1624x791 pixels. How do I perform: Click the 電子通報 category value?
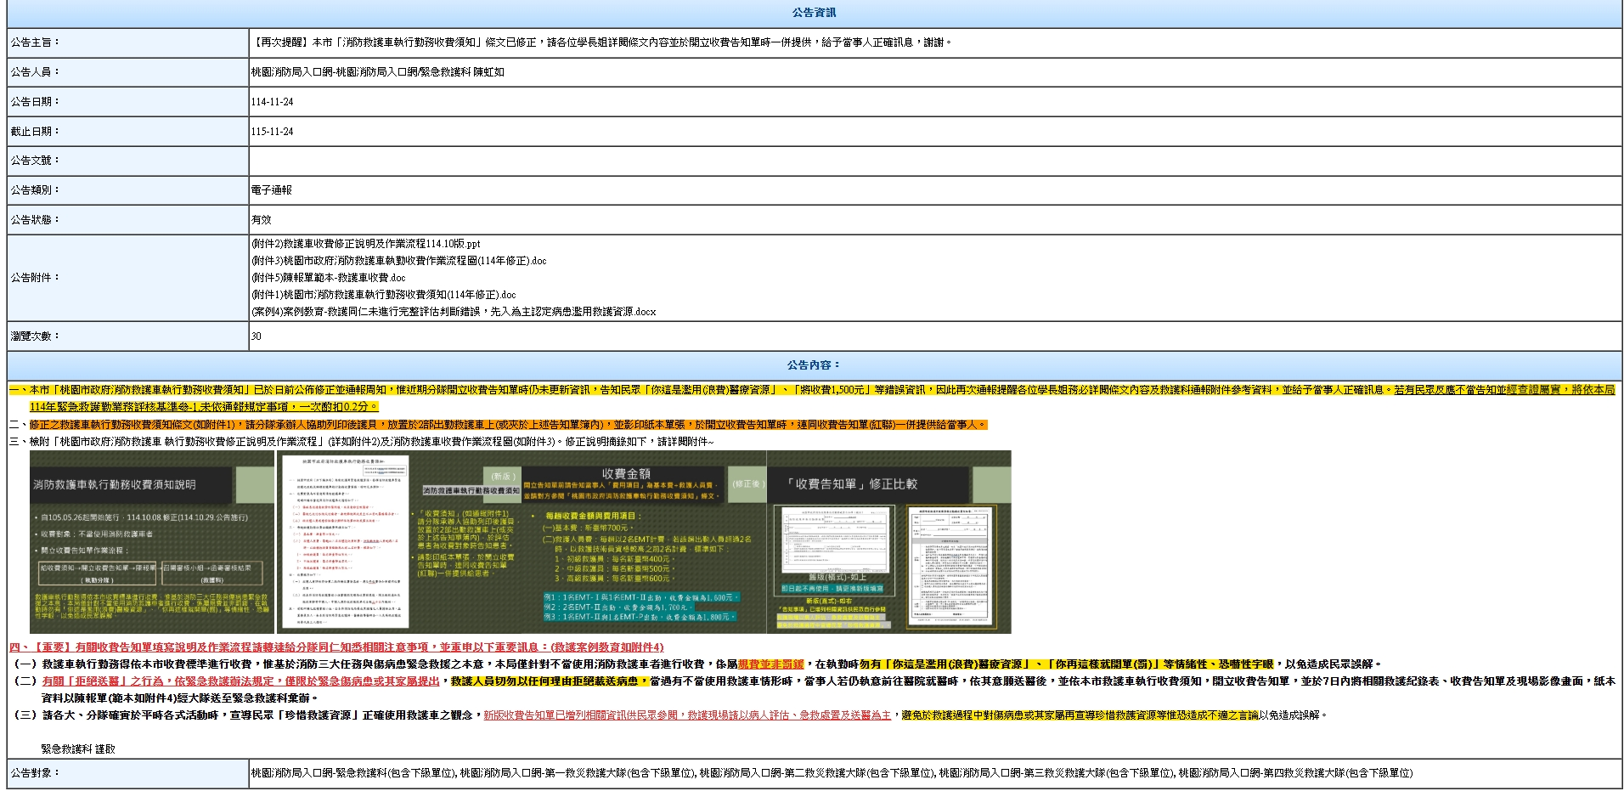coord(271,190)
